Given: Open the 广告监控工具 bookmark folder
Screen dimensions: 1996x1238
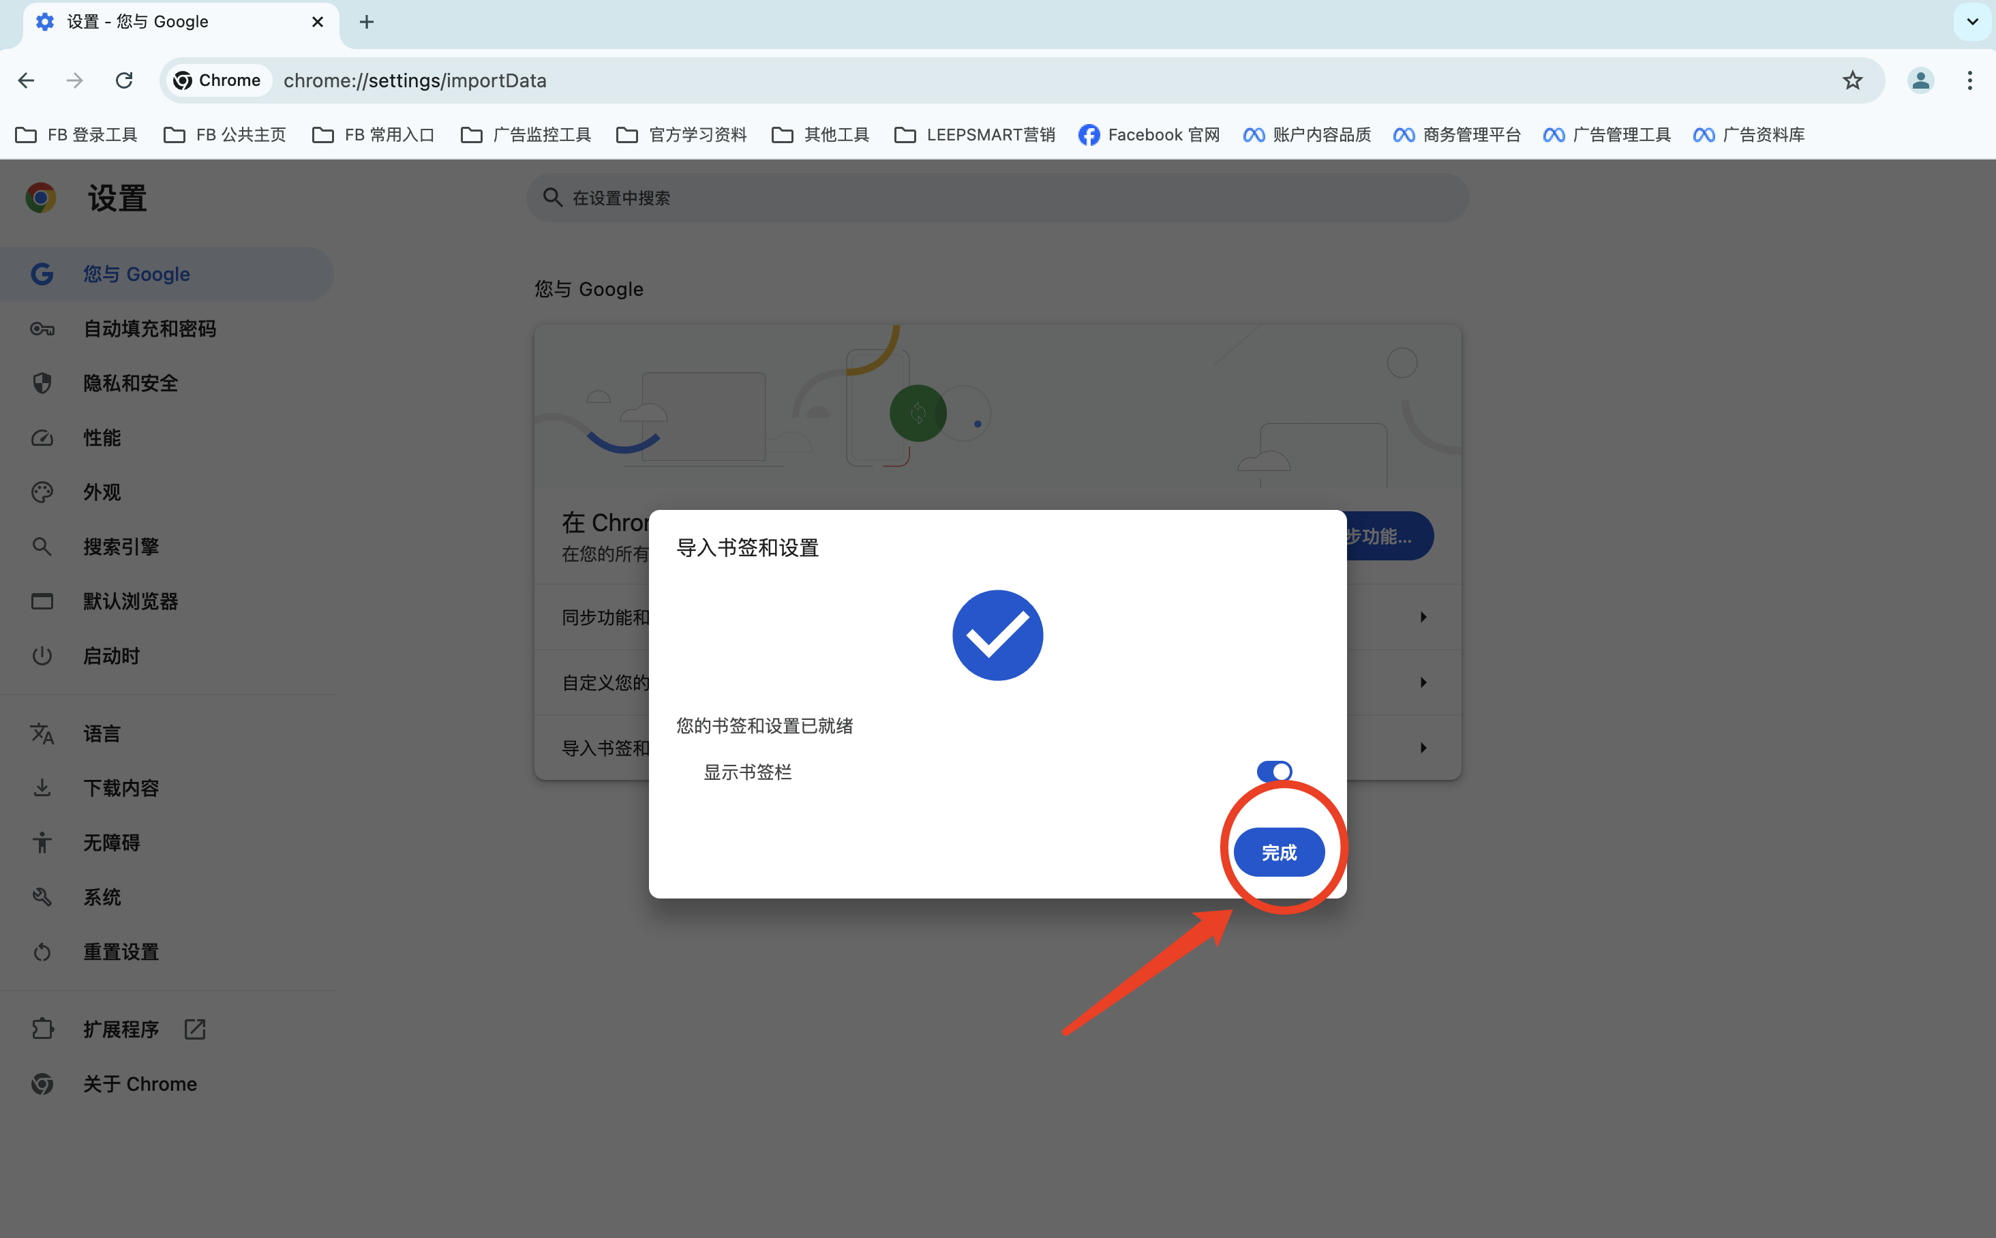Looking at the screenshot, I should [x=526, y=134].
